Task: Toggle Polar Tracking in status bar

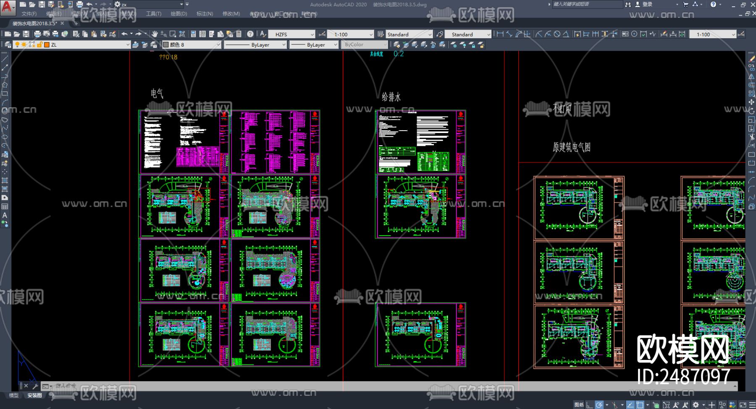Action: click(x=599, y=405)
